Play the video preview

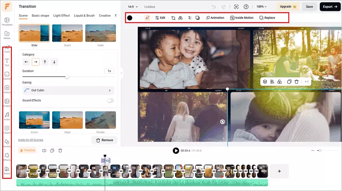click(x=176, y=150)
